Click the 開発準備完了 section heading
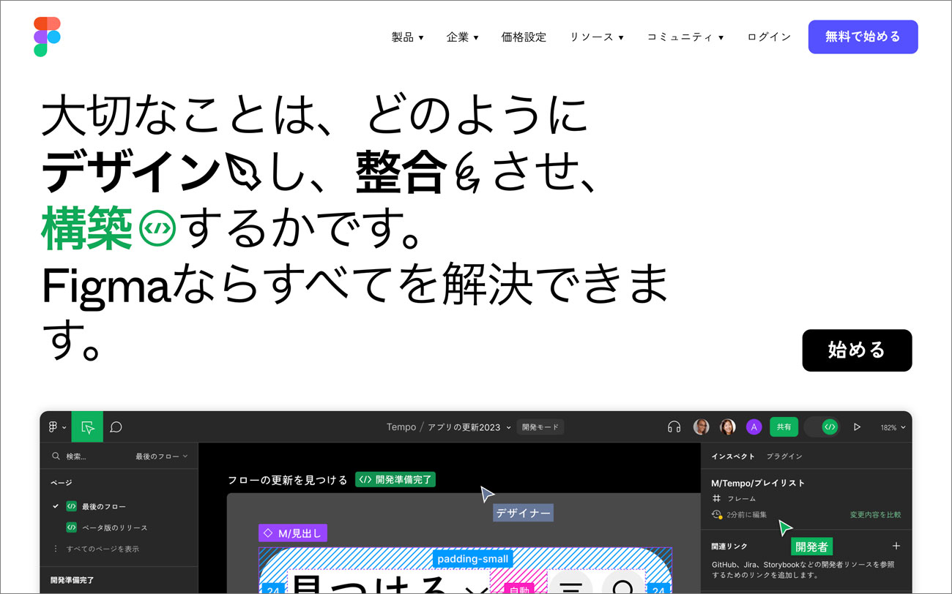Viewport: 952px width, 594px height. (x=72, y=580)
